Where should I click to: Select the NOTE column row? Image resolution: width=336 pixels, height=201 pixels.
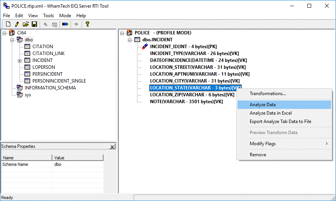186,102
